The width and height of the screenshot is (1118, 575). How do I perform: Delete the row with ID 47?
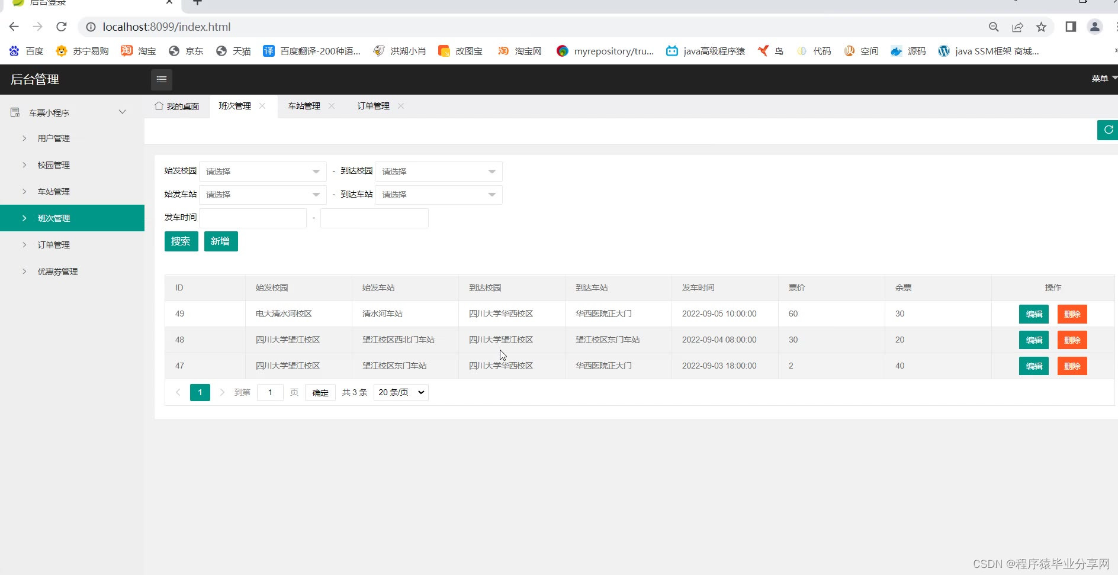click(1072, 366)
